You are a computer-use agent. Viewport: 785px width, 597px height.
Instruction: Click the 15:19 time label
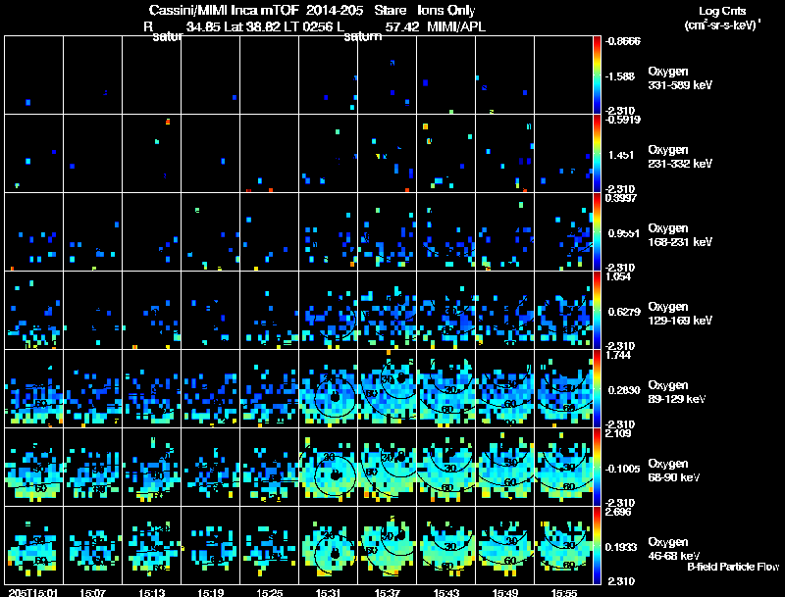click(212, 591)
